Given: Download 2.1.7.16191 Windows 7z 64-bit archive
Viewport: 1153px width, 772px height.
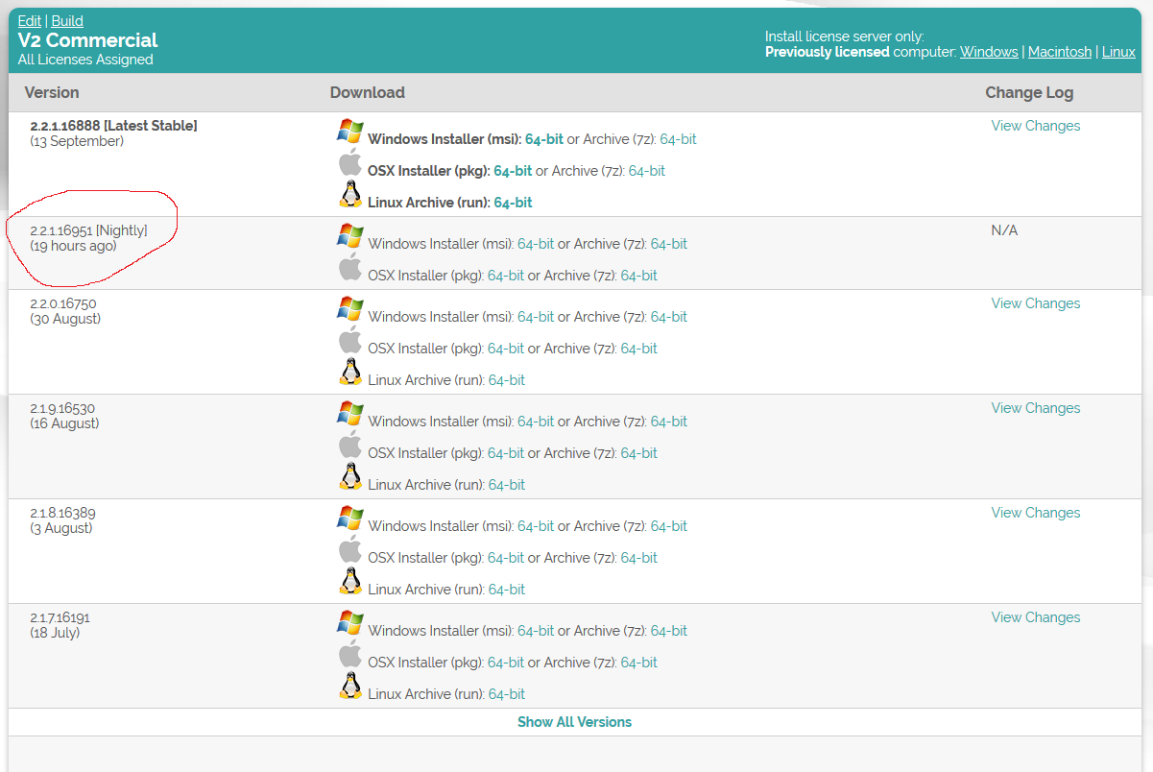Looking at the screenshot, I should click(x=668, y=631).
